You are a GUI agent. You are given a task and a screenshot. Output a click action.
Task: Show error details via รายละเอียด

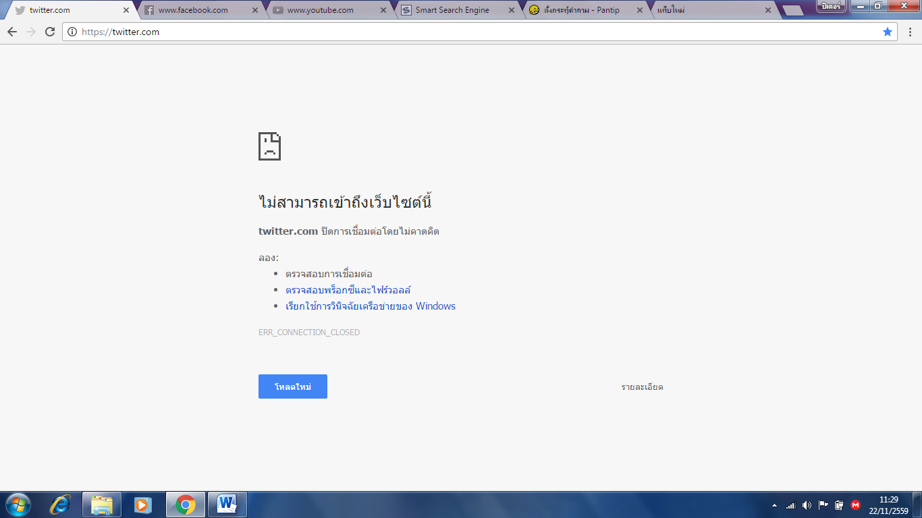pyautogui.click(x=643, y=387)
